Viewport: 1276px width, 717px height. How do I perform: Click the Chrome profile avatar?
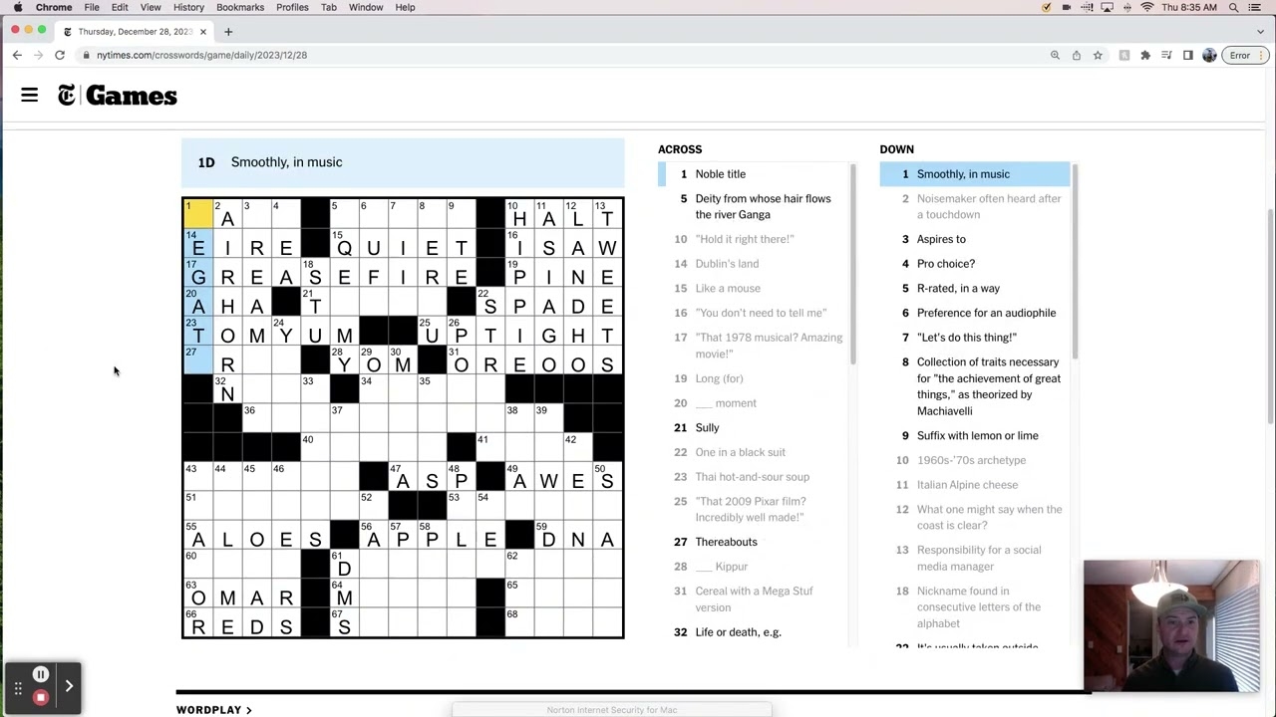click(x=1209, y=55)
